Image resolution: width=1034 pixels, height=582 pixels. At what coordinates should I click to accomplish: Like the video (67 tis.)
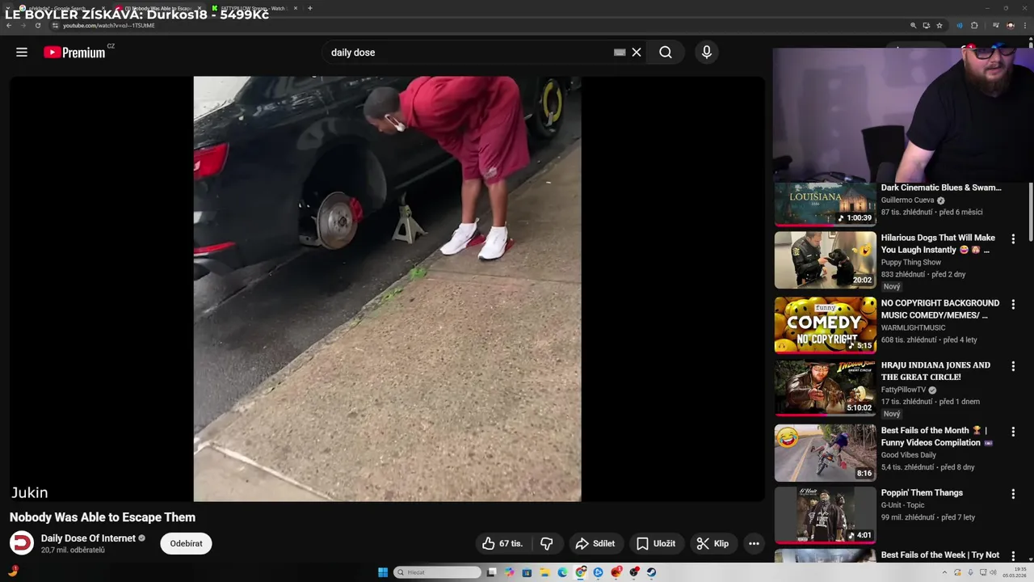(x=502, y=543)
